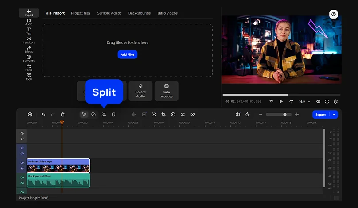Hide the Podcast video.mp4 track

tap(22, 162)
